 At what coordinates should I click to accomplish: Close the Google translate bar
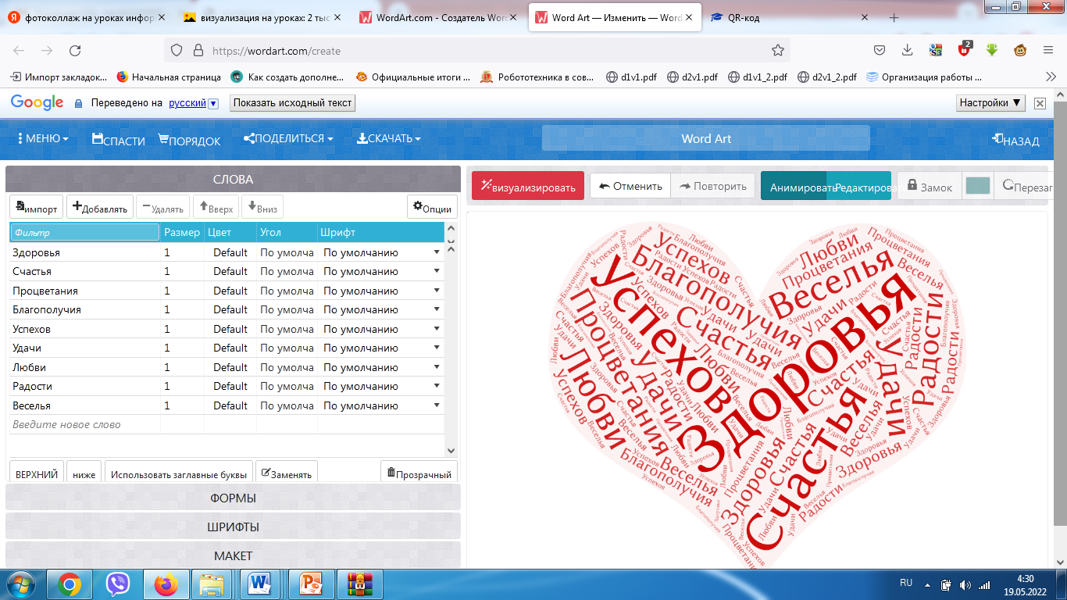pyautogui.click(x=1040, y=103)
